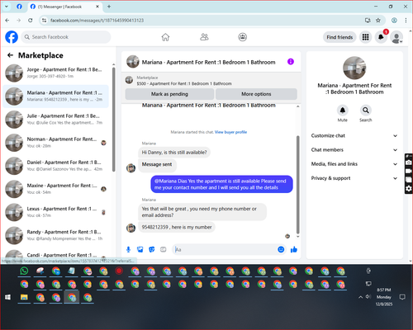Choose a sticker icon
This screenshot has width=413, height=330.
pos(152,249)
